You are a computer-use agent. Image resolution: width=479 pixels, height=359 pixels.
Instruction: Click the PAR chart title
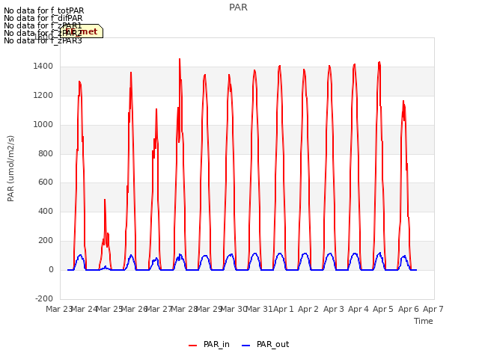click(x=238, y=7)
